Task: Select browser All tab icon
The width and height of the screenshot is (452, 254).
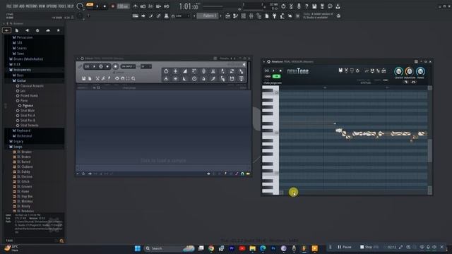Action: pyautogui.click(x=6, y=30)
